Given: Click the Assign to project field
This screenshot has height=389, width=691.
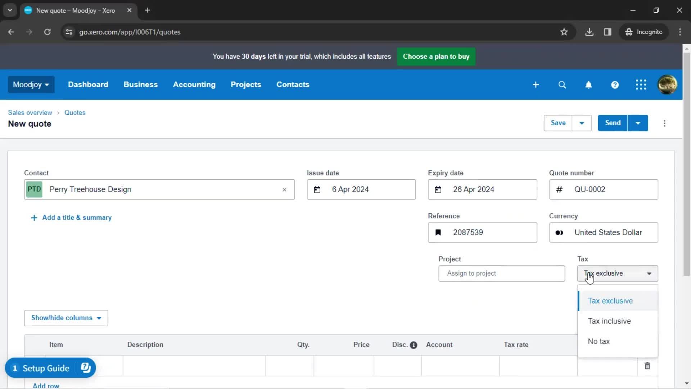Looking at the screenshot, I should (502, 273).
